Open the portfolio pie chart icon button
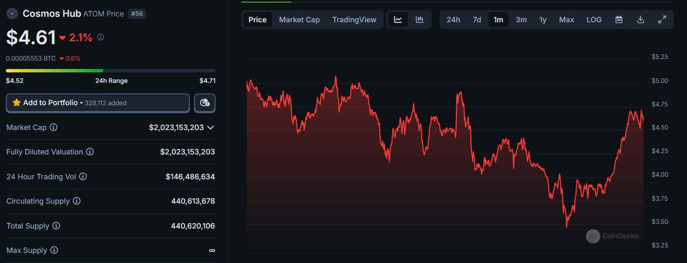Image resolution: width=687 pixels, height=263 pixels. [x=205, y=103]
